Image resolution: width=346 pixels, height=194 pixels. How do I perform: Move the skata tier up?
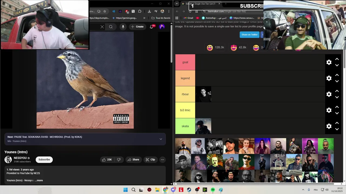tap(337, 123)
